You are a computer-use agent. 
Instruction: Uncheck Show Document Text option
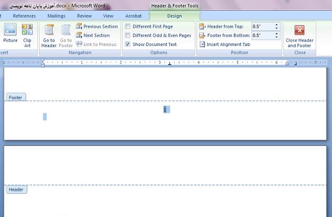pos(128,44)
